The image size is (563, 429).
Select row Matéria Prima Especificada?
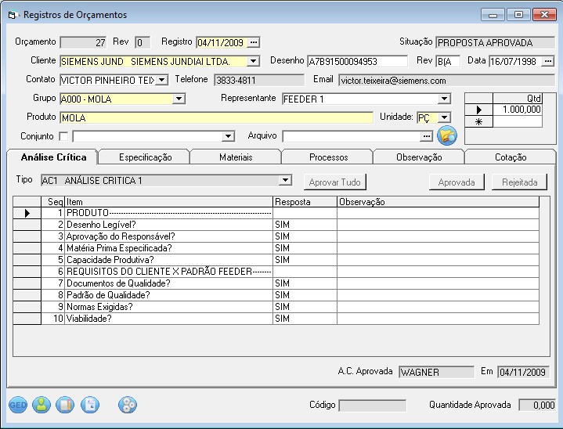pyautogui.click(x=276, y=248)
